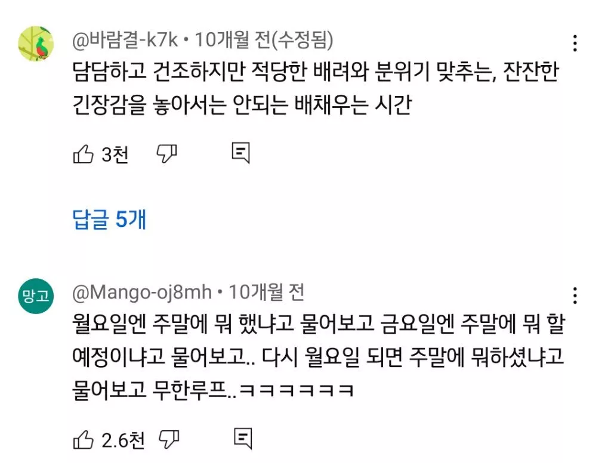The width and height of the screenshot is (611, 463).
Task: Click the 3천 like count
Action: (115, 155)
